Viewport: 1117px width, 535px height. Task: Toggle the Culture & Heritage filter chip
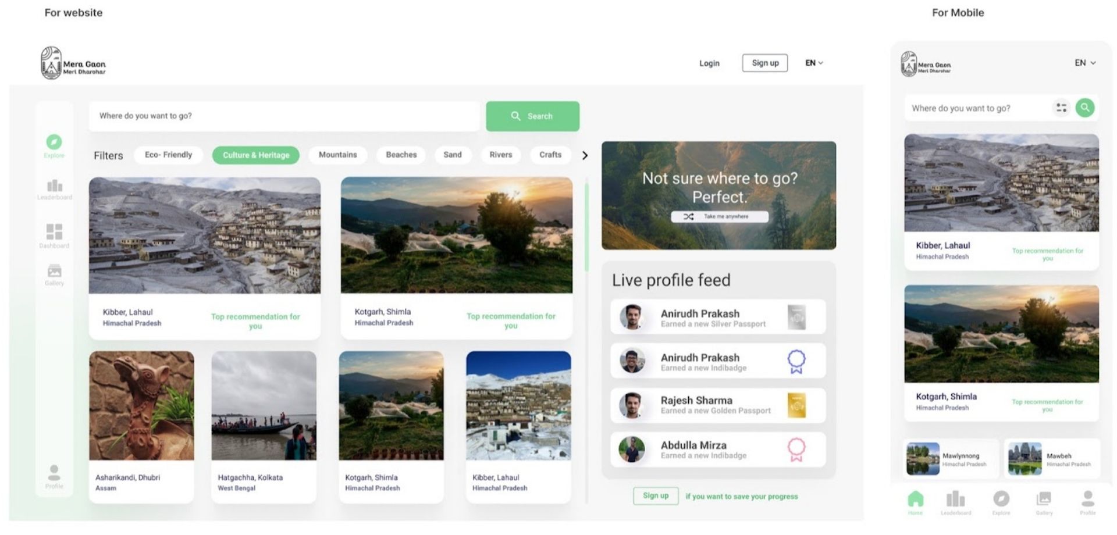coord(256,155)
